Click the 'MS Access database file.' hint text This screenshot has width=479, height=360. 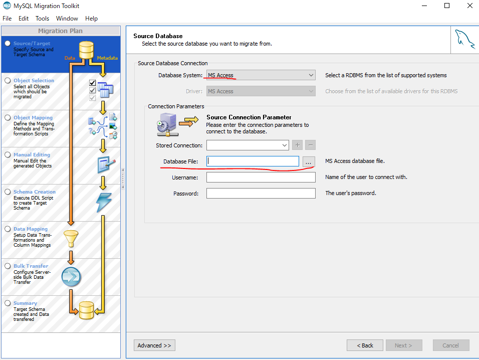[355, 161]
